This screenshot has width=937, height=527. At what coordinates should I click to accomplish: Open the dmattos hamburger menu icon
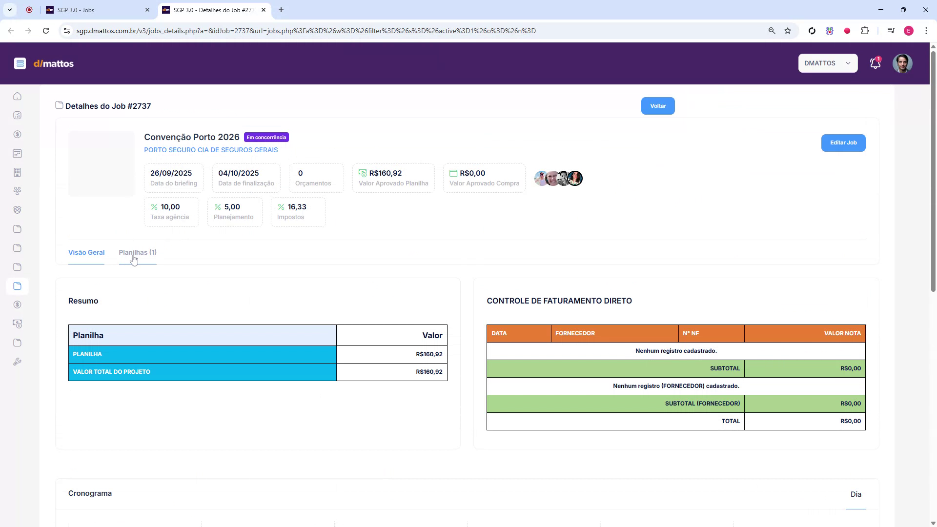pyautogui.click(x=20, y=63)
